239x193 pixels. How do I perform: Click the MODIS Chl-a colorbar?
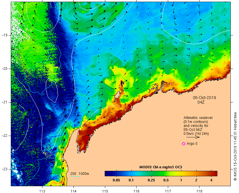pyautogui.click(x=161, y=173)
